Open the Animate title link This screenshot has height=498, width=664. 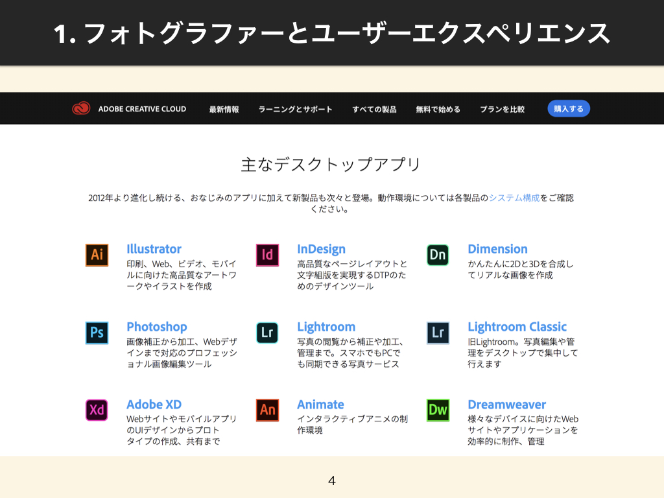pos(320,405)
